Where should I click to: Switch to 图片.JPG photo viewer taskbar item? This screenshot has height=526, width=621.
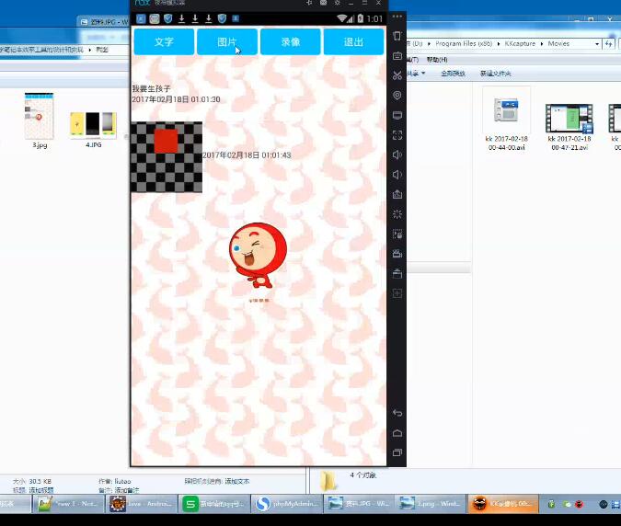[360, 504]
